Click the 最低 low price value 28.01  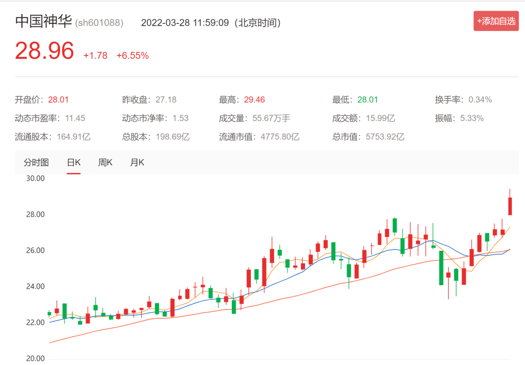pyautogui.click(x=367, y=99)
